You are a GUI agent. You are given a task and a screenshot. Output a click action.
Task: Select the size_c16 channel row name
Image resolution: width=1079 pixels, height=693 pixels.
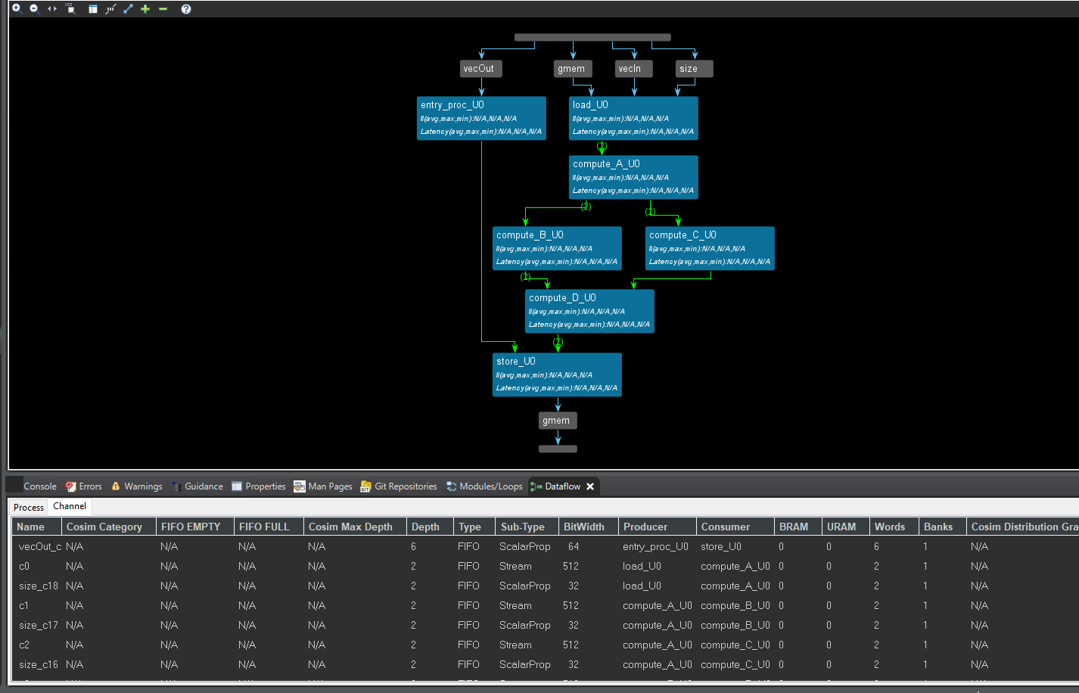point(39,664)
